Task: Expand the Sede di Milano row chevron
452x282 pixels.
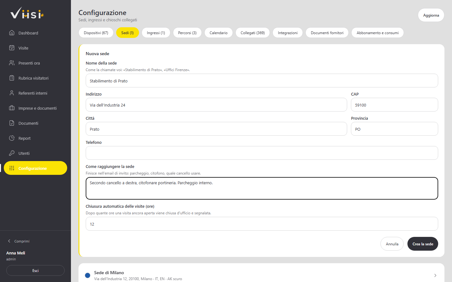Action: click(435, 275)
